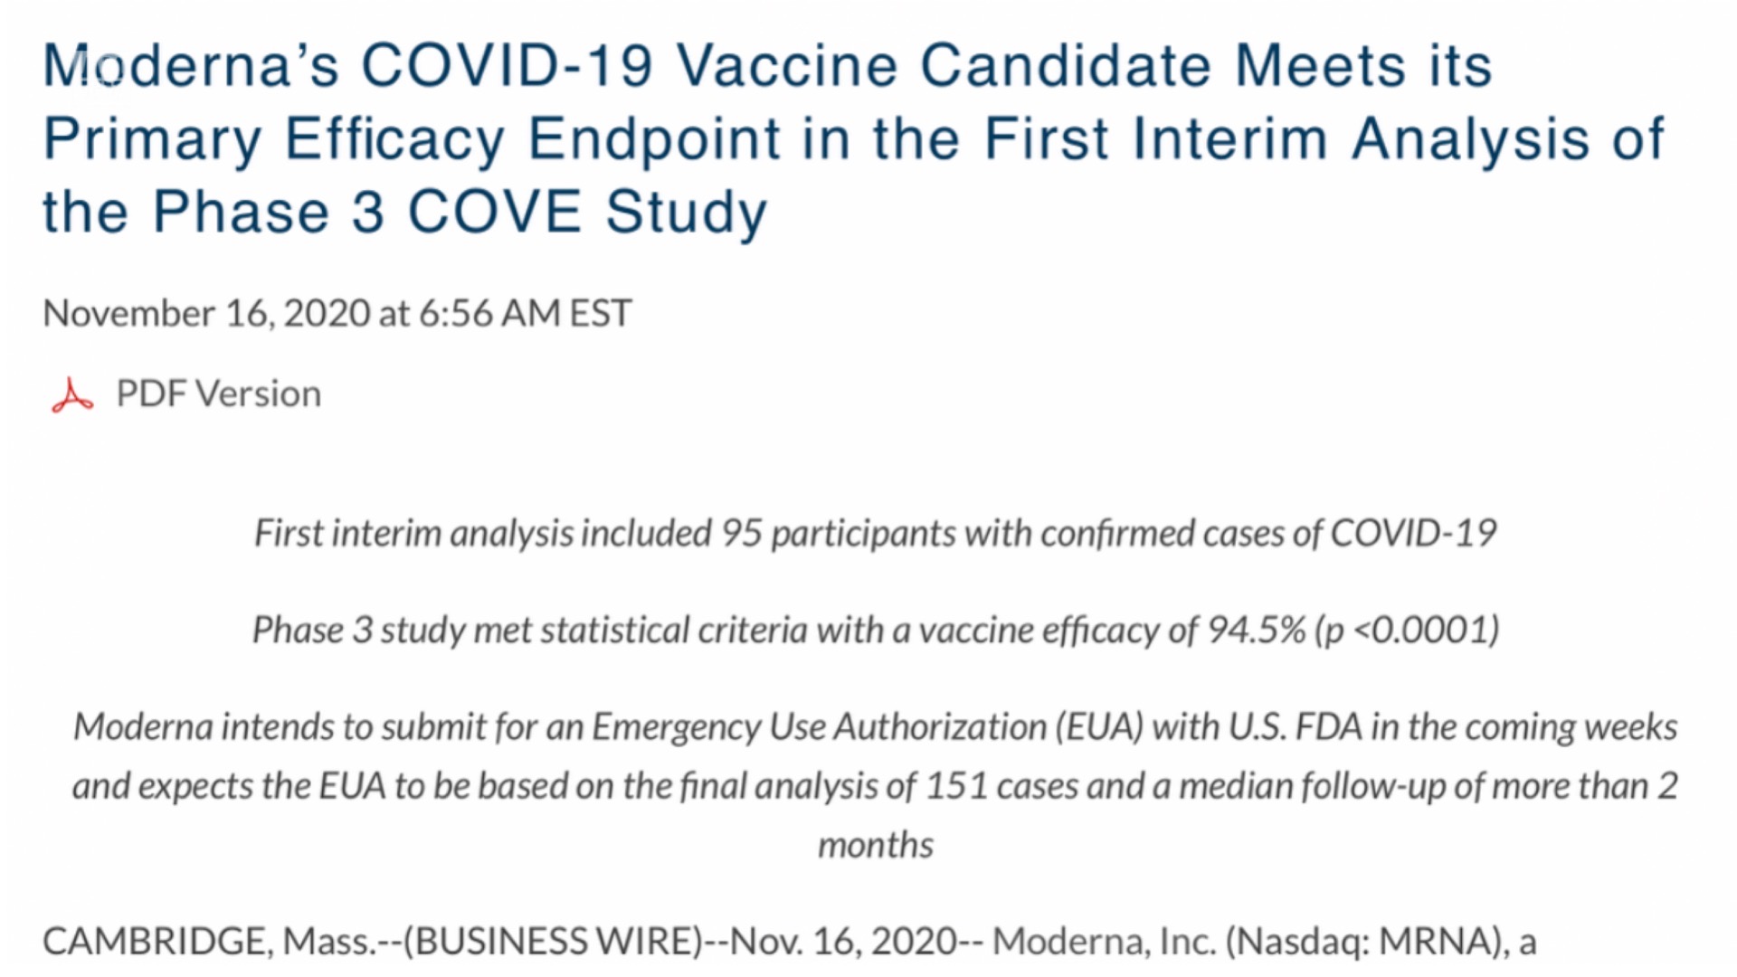Click the 94.5% vaccine efficacy figure
1737x977 pixels.
(x=1257, y=630)
